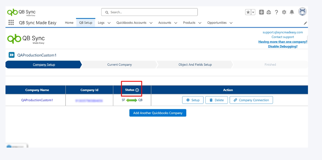
Task: Click the Delete button
Action: point(216,100)
